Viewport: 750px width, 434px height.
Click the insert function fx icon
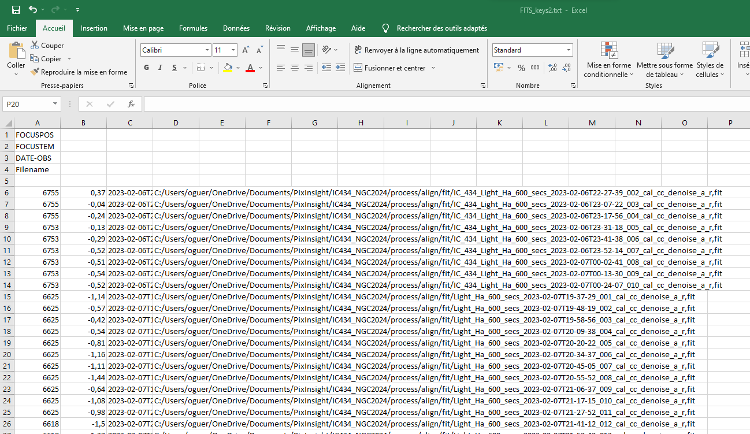tap(131, 104)
